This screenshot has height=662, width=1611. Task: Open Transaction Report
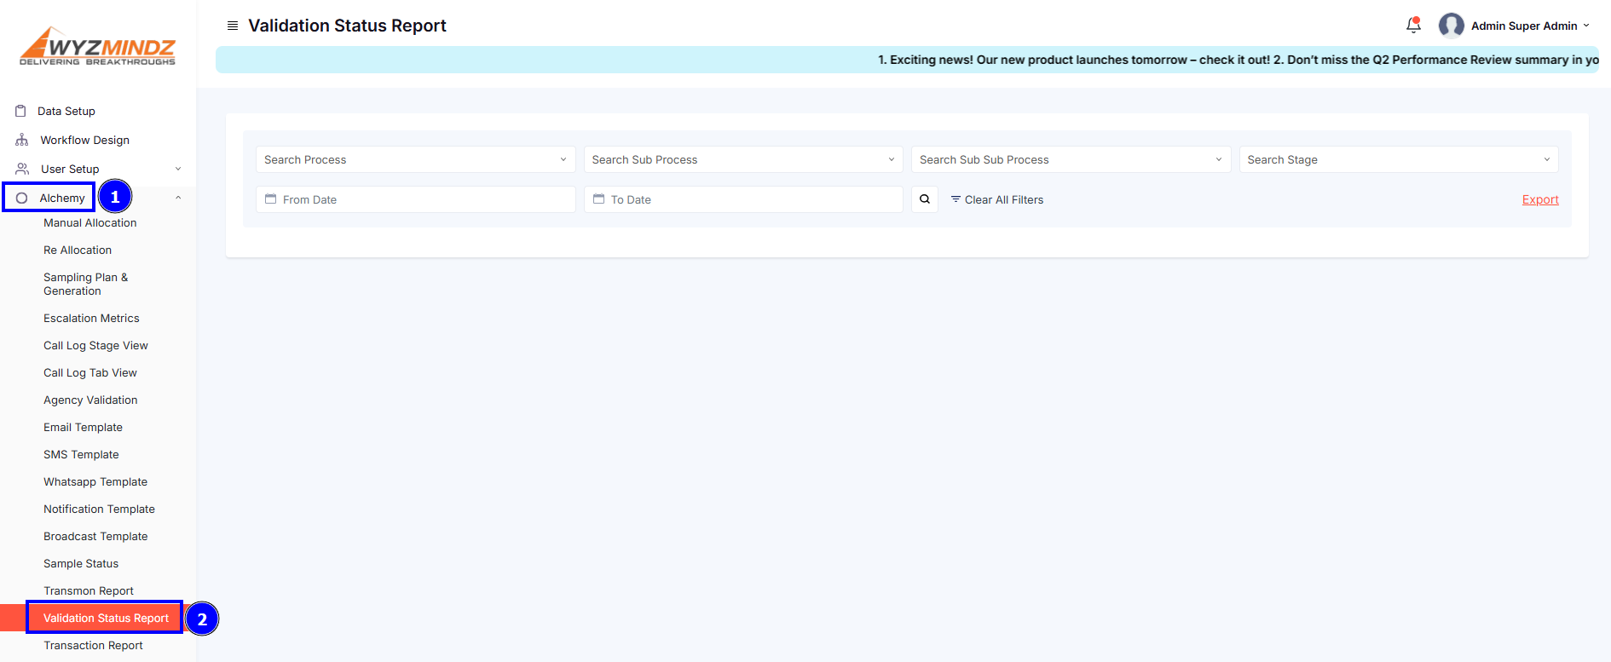93,645
